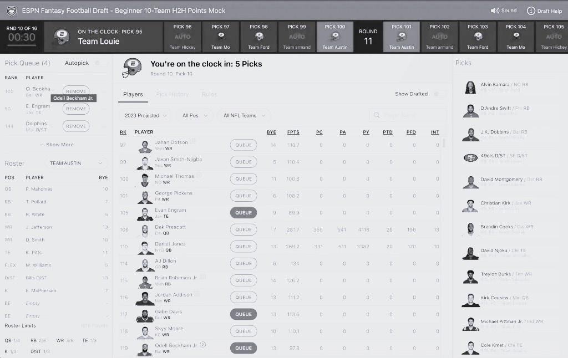Click Jahan Dotson's headshot
The image size is (568, 358).
[145, 146]
